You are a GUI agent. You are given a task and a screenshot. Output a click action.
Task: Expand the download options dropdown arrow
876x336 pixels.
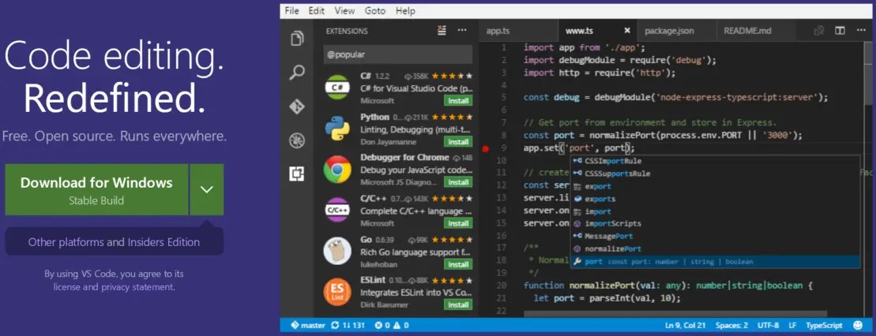point(207,190)
